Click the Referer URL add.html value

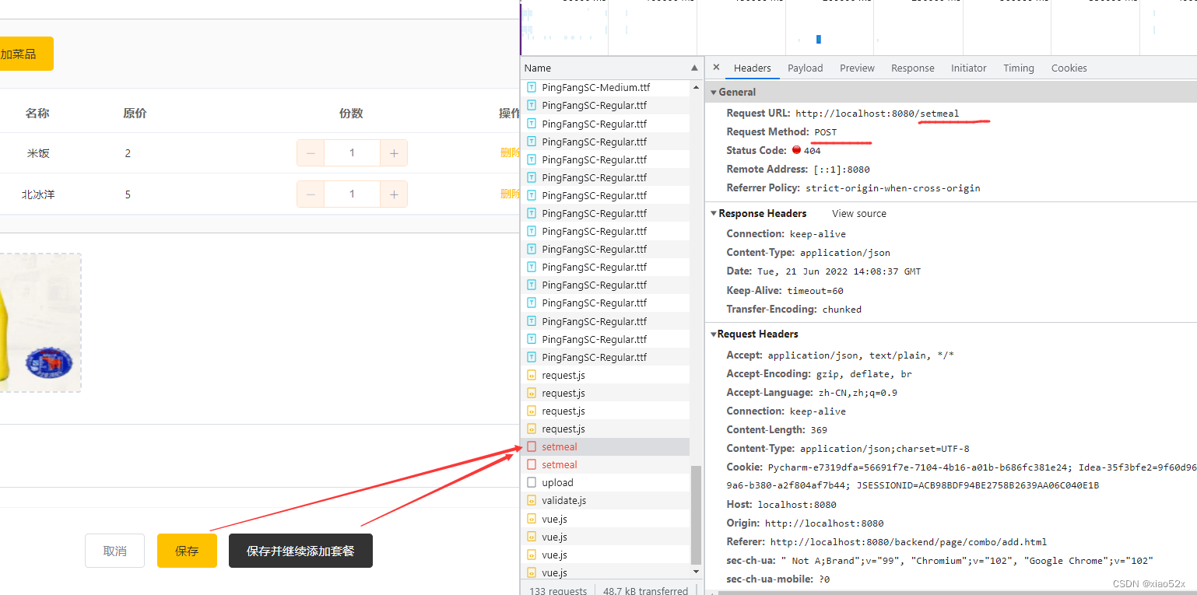click(908, 542)
